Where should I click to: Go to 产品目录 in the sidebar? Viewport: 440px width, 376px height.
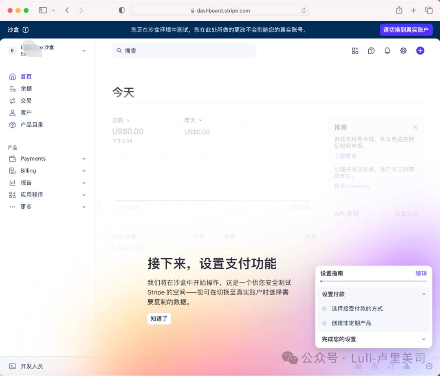32,125
